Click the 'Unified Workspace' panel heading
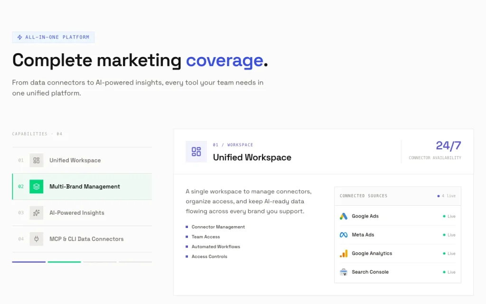 click(252, 158)
